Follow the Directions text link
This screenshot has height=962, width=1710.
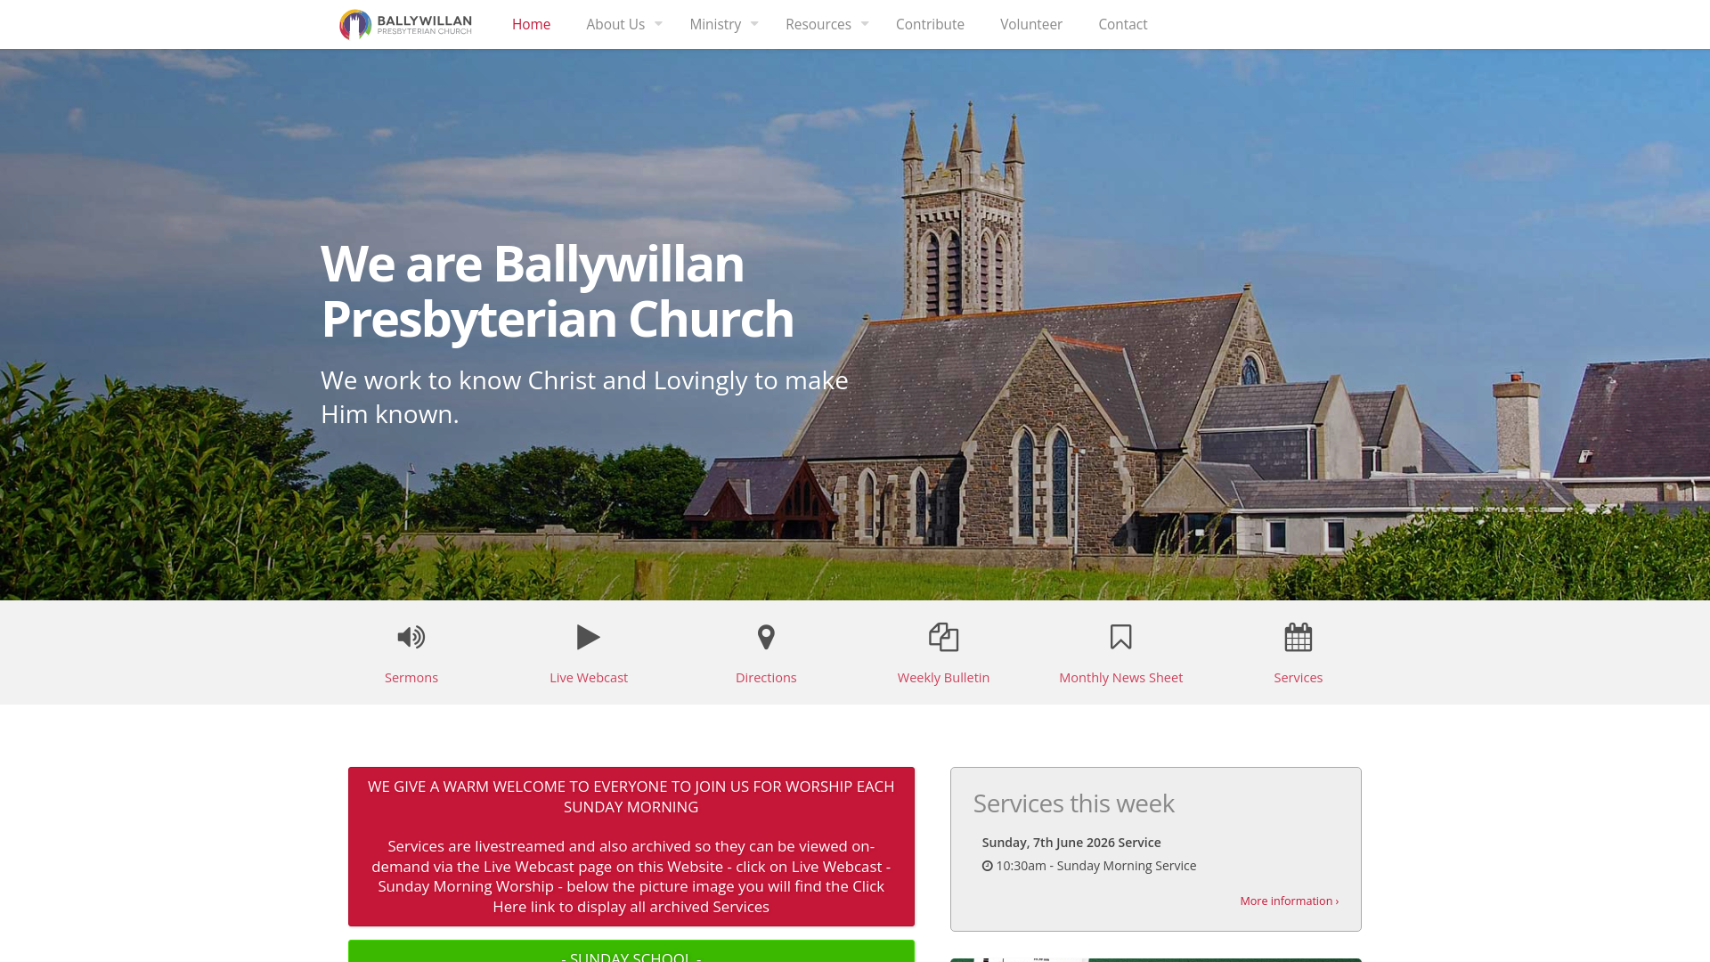(766, 678)
